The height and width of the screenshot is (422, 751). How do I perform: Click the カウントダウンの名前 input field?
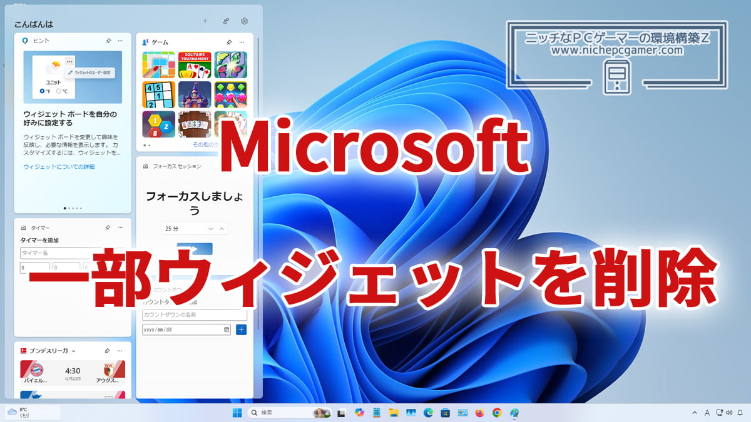point(195,314)
